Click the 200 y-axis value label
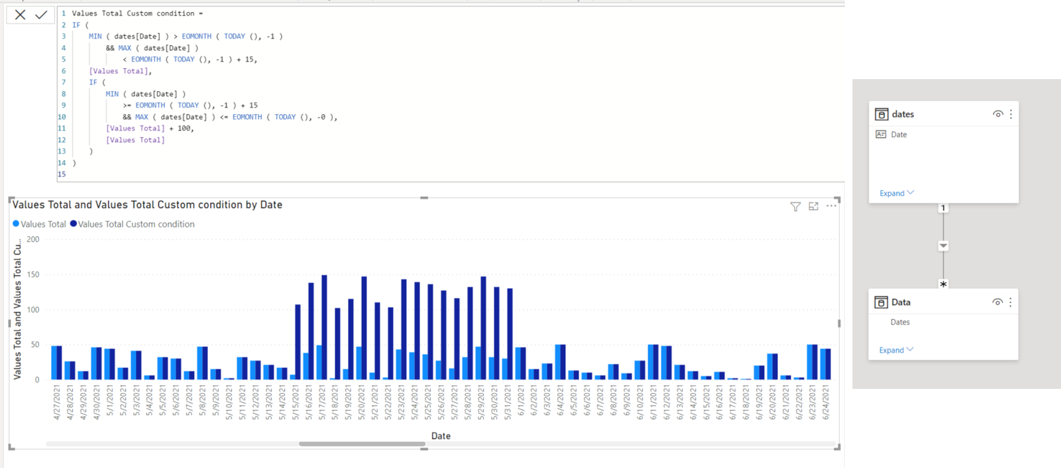The height and width of the screenshot is (468, 1061). pos(33,239)
